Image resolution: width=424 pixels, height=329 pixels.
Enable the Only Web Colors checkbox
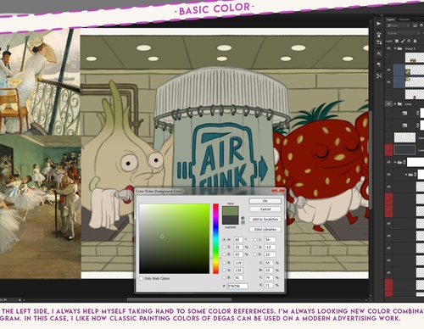click(x=141, y=279)
